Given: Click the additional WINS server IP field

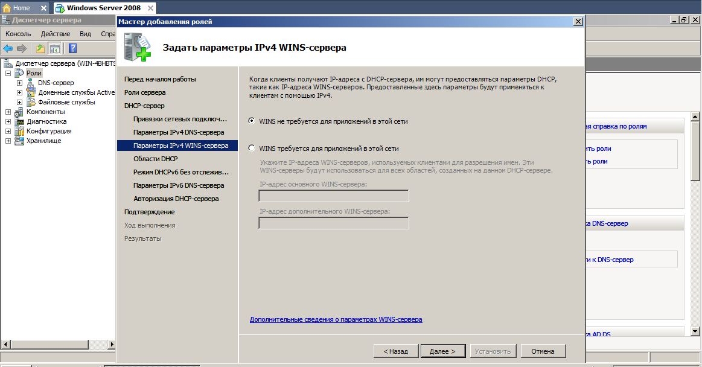Looking at the screenshot, I should click(334, 223).
